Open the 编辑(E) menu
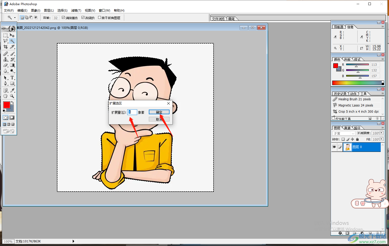 click(22, 11)
